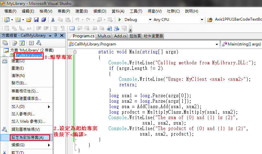Switch to the 物件瀏覽器 tab

pos(153,36)
